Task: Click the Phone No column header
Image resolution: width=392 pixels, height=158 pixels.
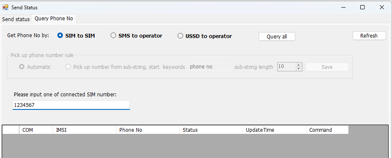Action: (x=148, y=130)
